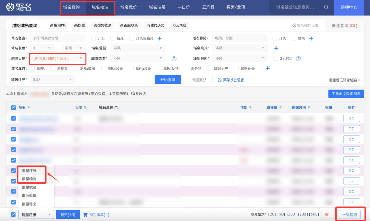Enable the 高权重 attribute checkbox
The image size is (370, 221).
[53, 69]
